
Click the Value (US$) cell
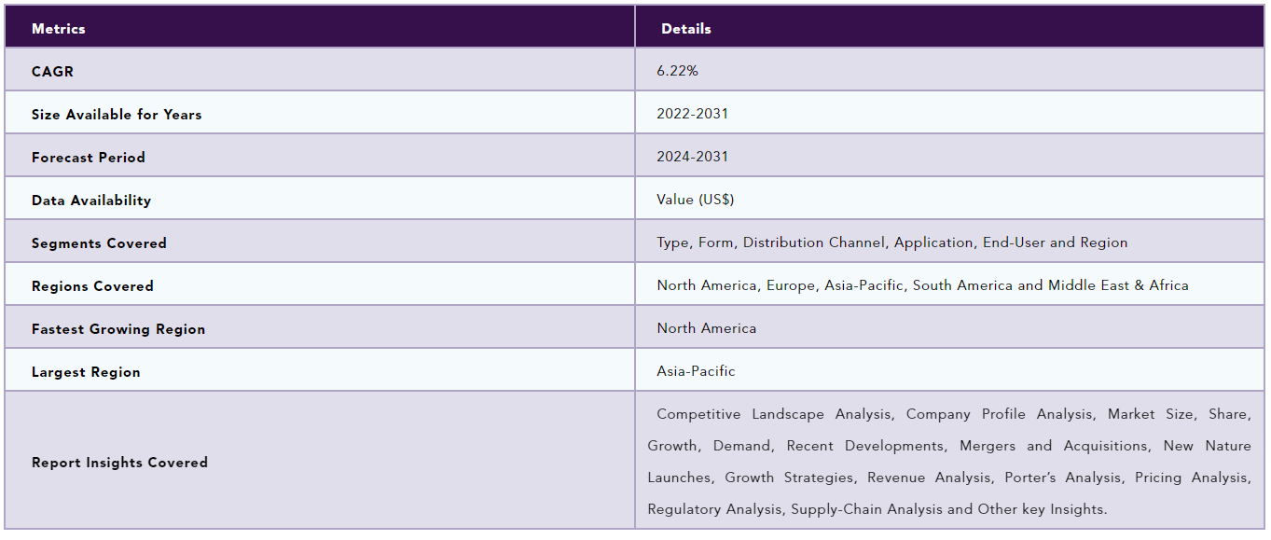(696, 200)
